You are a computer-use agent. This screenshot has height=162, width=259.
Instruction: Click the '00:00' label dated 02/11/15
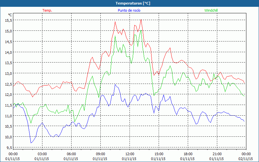click(246, 154)
